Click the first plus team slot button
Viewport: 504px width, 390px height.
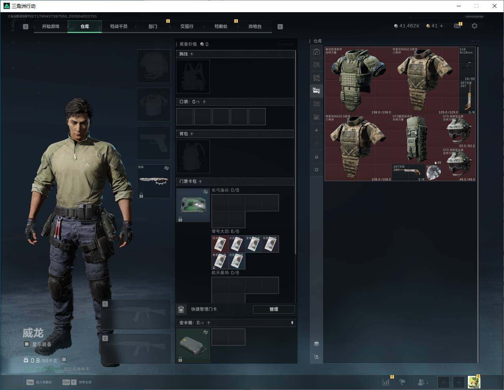(443, 382)
